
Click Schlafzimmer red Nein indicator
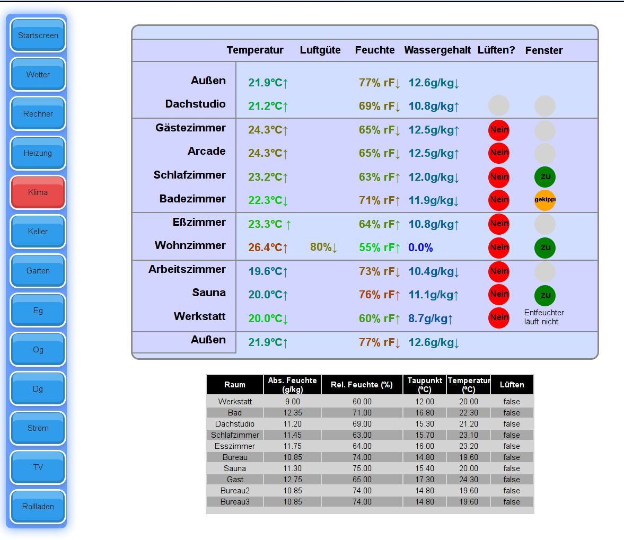click(x=499, y=177)
